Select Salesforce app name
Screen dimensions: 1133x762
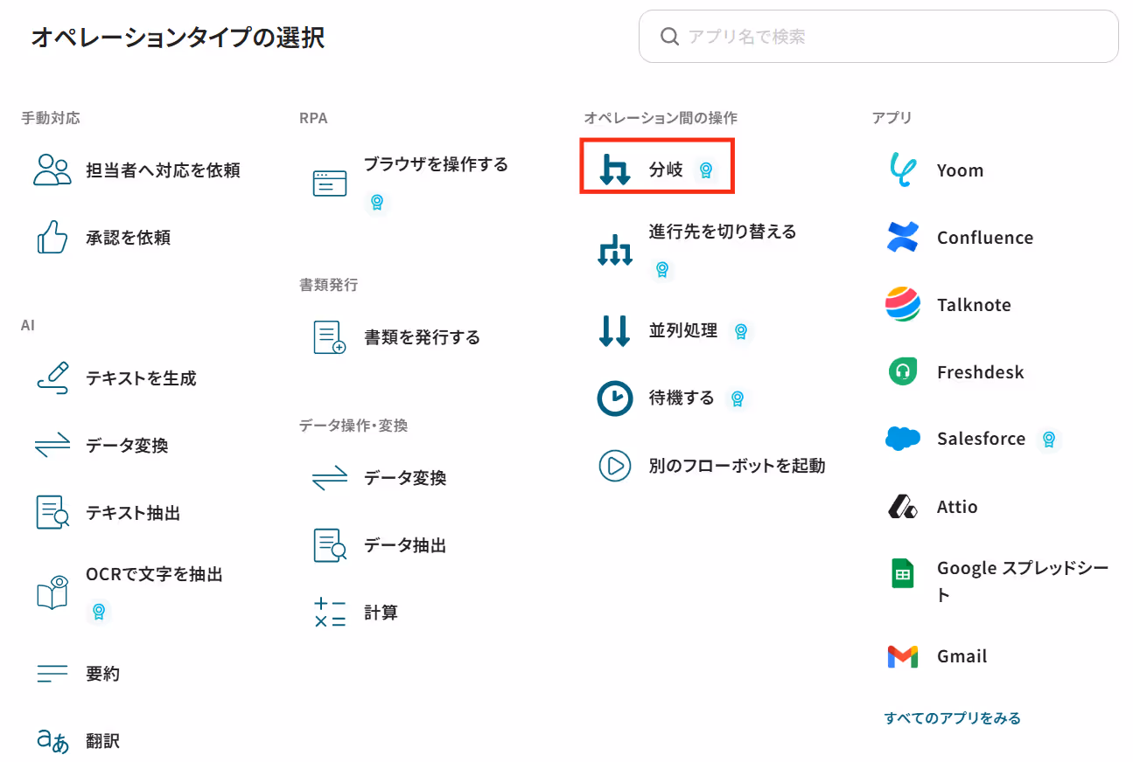click(981, 439)
